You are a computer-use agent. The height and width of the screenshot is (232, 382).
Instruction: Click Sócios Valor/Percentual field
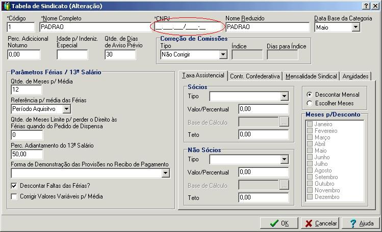(264, 109)
